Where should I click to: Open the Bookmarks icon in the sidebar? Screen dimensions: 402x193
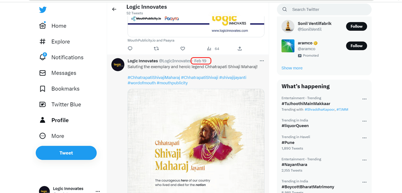43,89
